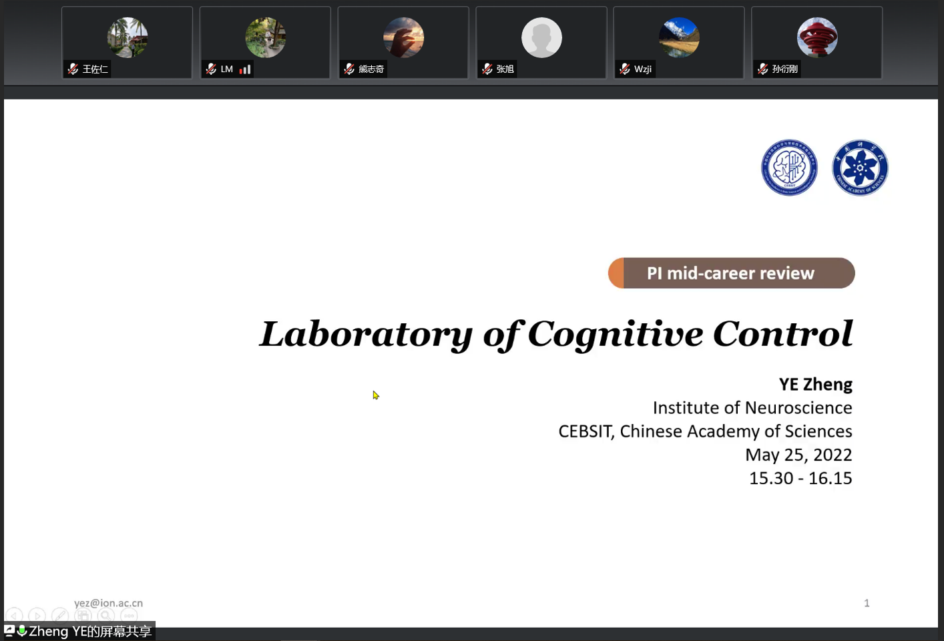Click the Chinese Academy of Sciences logo

pos(860,168)
